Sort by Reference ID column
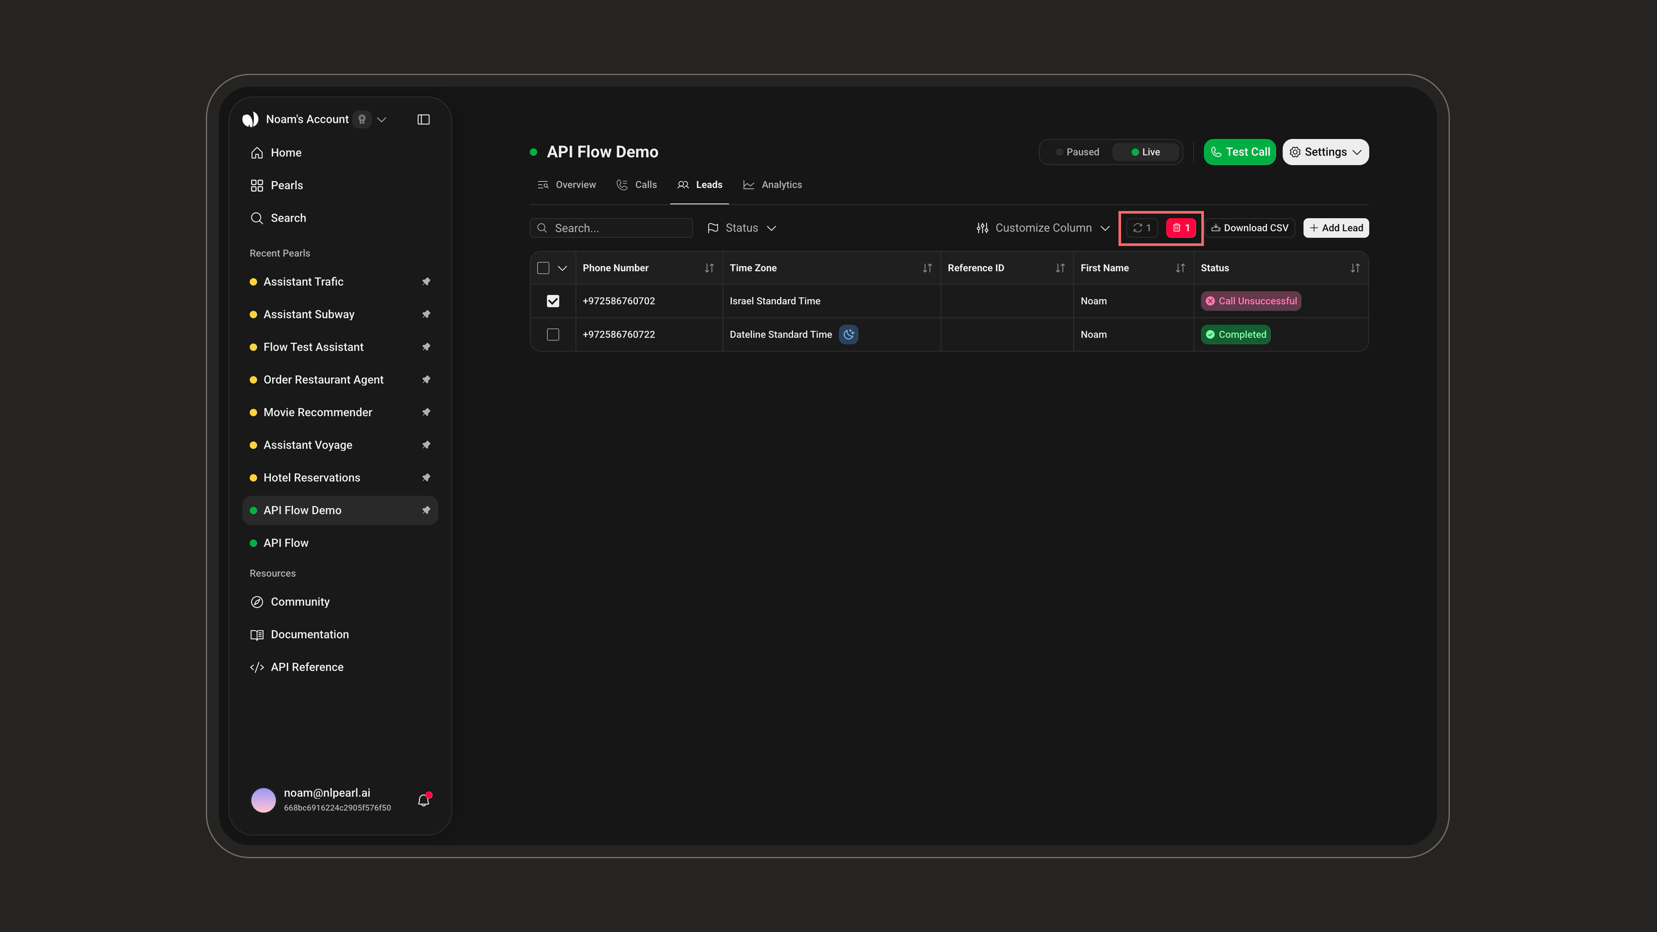The width and height of the screenshot is (1657, 932). [1060, 268]
